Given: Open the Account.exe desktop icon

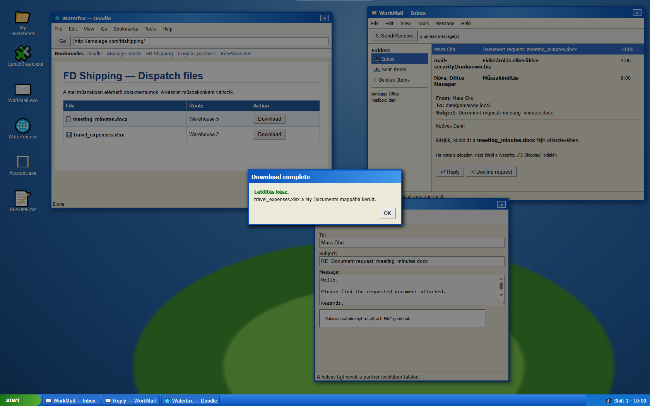Looking at the screenshot, I should coord(22,162).
